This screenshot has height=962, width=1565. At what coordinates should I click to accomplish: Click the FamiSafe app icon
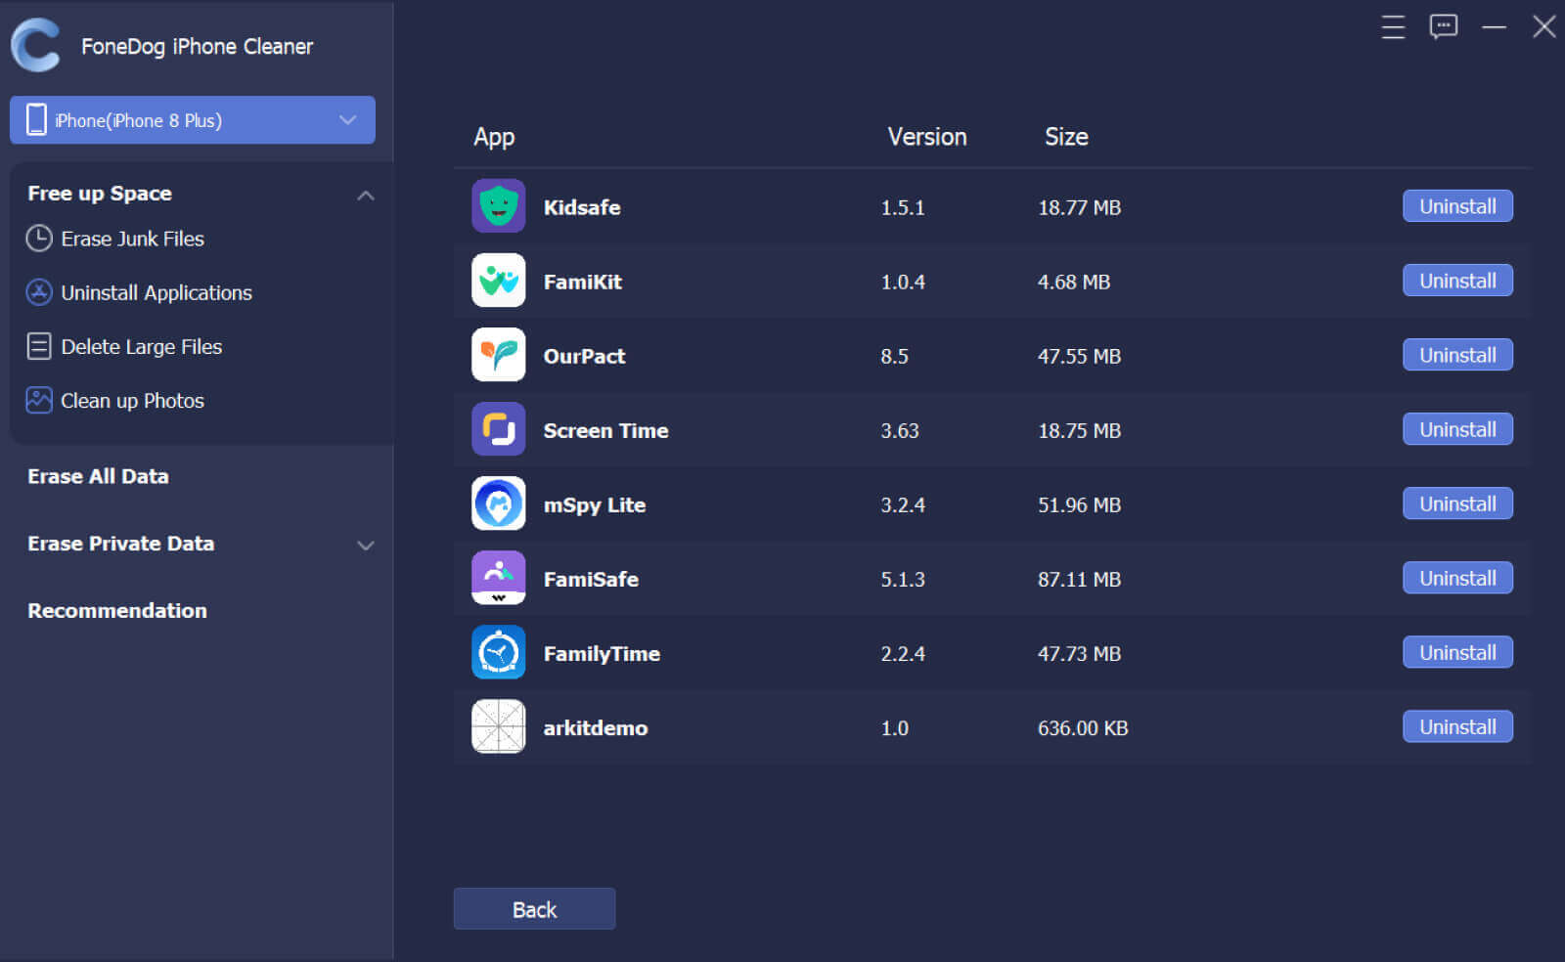[x=499, y=577]
